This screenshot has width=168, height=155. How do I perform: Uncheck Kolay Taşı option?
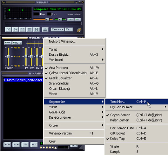coord(137,139)
